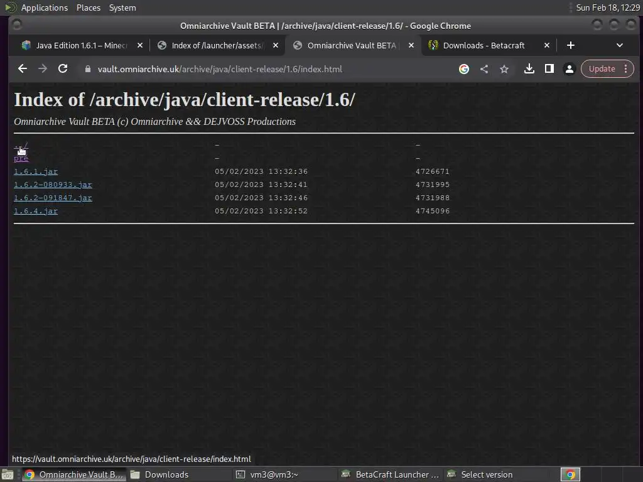Click file size 4726671

pyautogui.click(x=433, y=171)
